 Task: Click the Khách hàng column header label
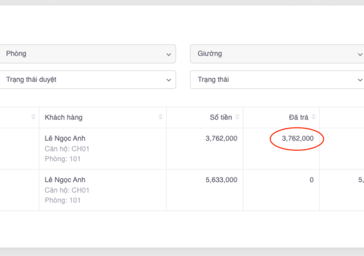(64, 117)
